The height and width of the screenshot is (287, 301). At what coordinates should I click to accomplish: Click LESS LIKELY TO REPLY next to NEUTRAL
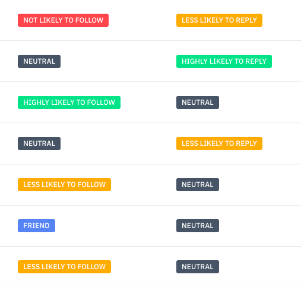click(219, 143)
